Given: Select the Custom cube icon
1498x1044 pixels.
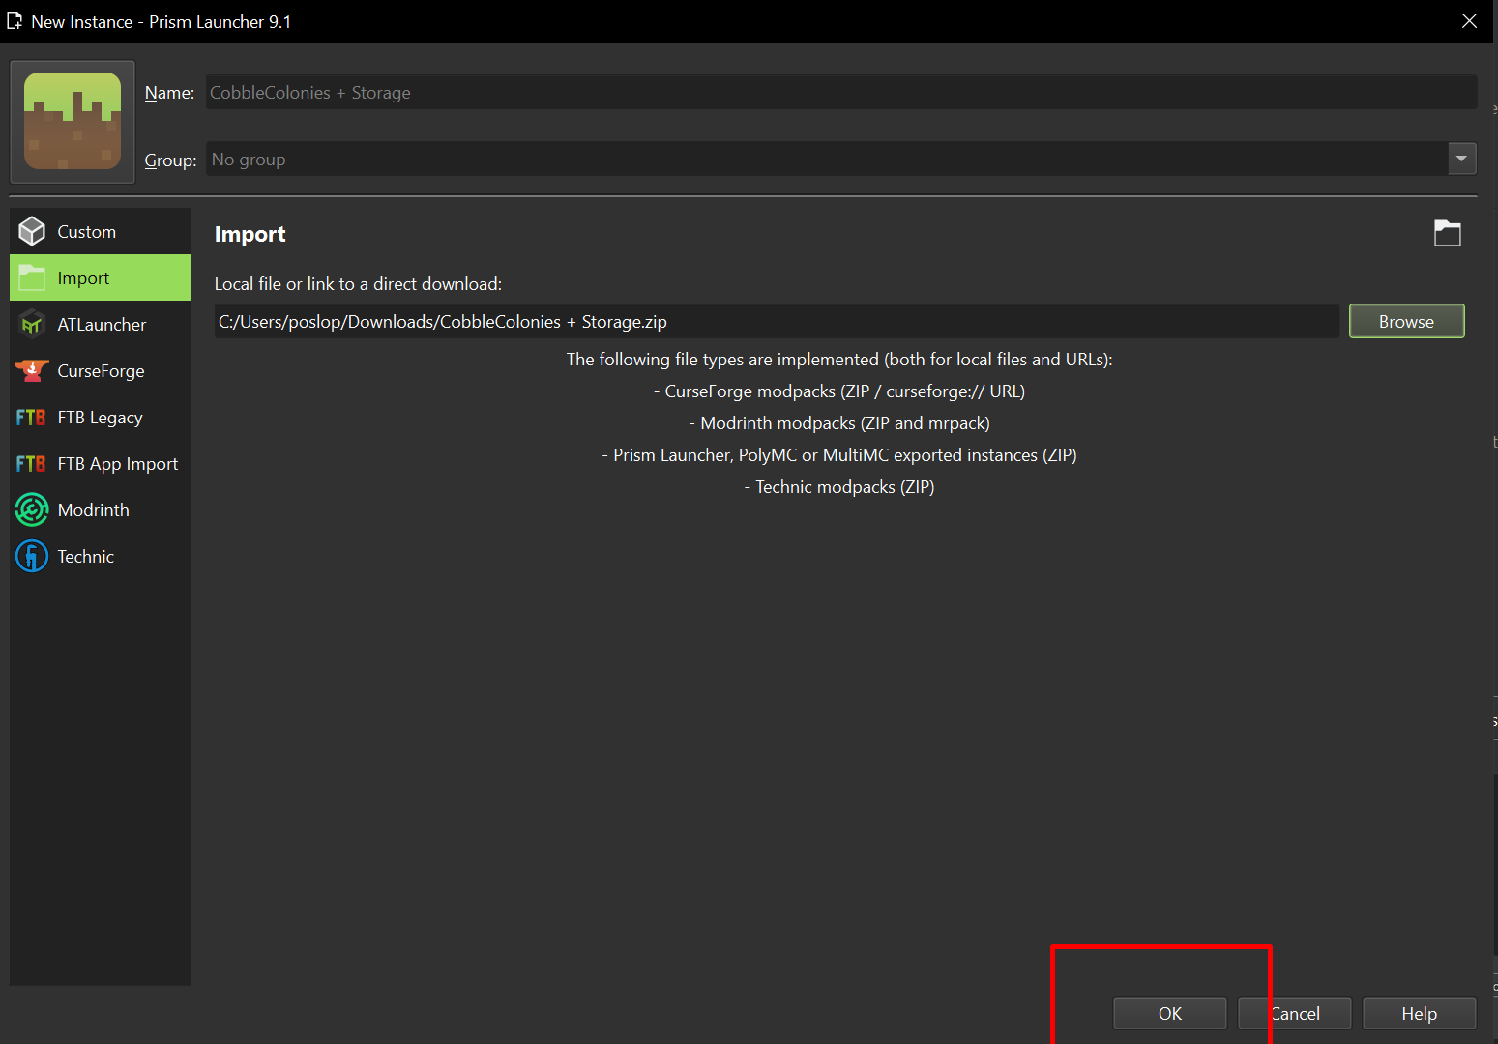Looking at the screenshot, I should click(x=32, y=232).
